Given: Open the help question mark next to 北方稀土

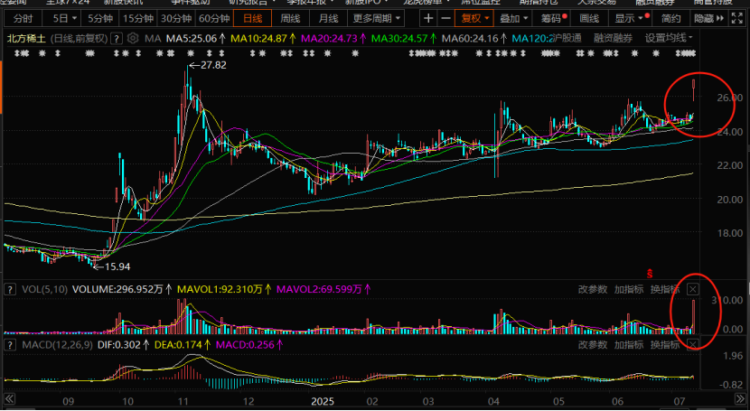Looking at the screenshot, I should [117, 38].
